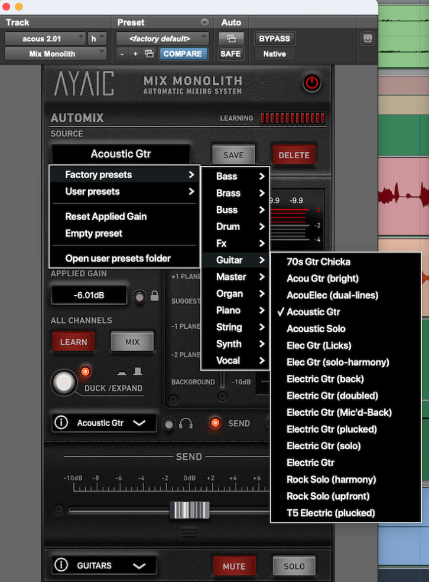Click the SOLO button
Screen dimensions: 429x582
[294, 566]
